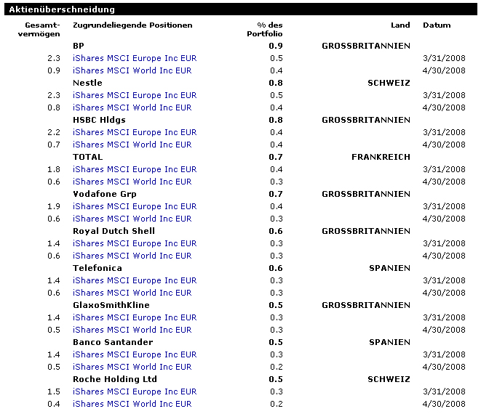Open iShares MSCI Europe link under HSBC Hldgs

135,132
